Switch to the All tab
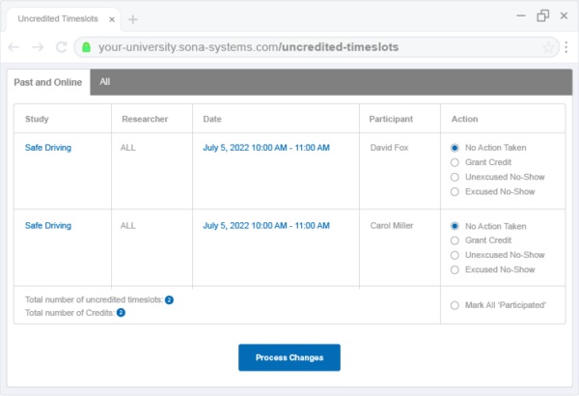 tap(104, 82)
